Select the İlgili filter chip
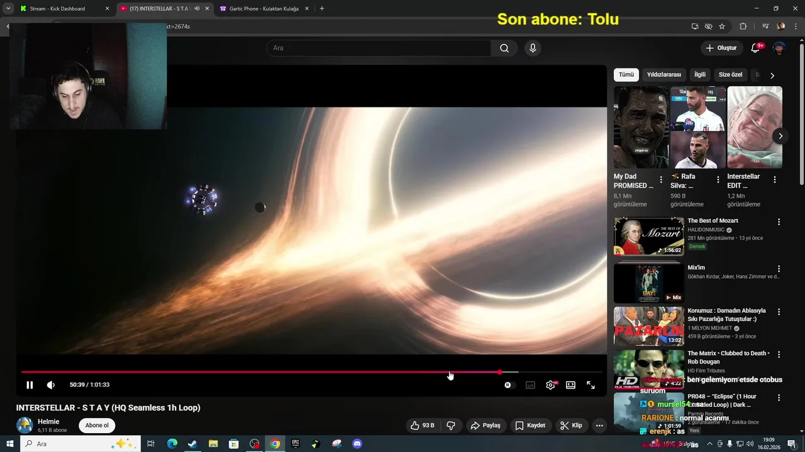This screenshot has width=805, height=452. [700, 75]
